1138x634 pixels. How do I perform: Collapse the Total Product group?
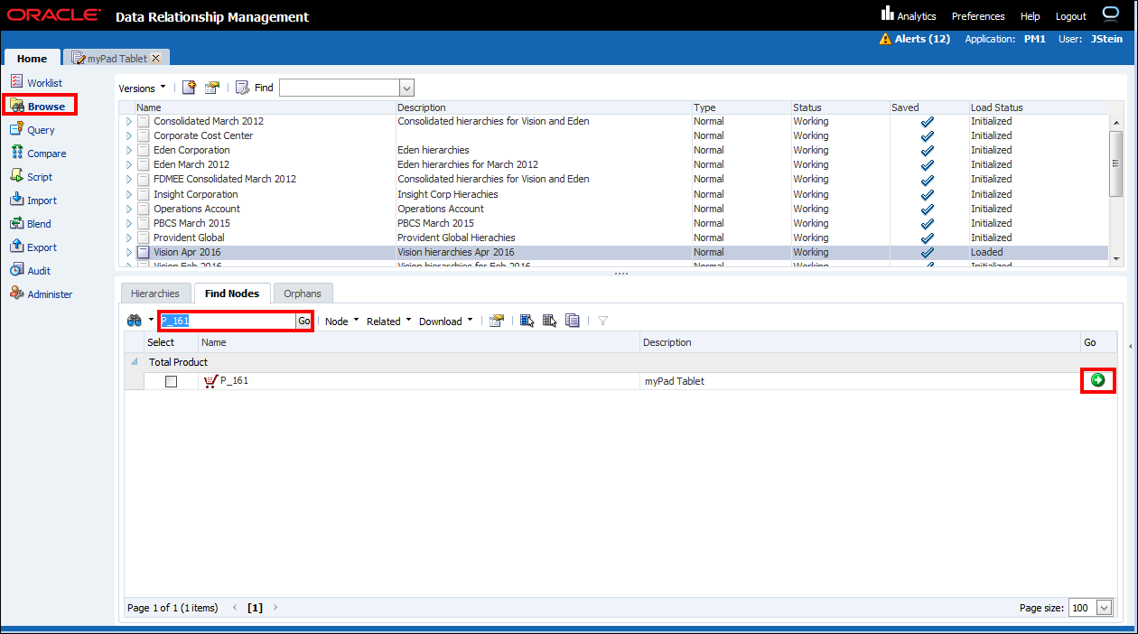pyautogui.click(x=135, y=362)
